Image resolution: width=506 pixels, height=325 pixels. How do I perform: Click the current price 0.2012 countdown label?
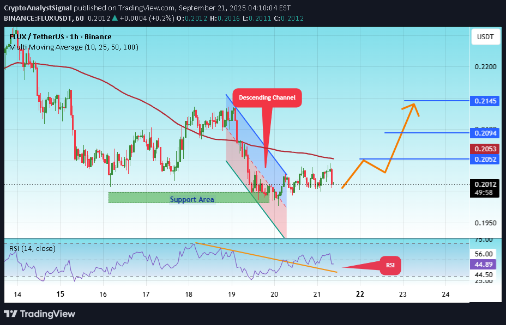tap(484, 188)
